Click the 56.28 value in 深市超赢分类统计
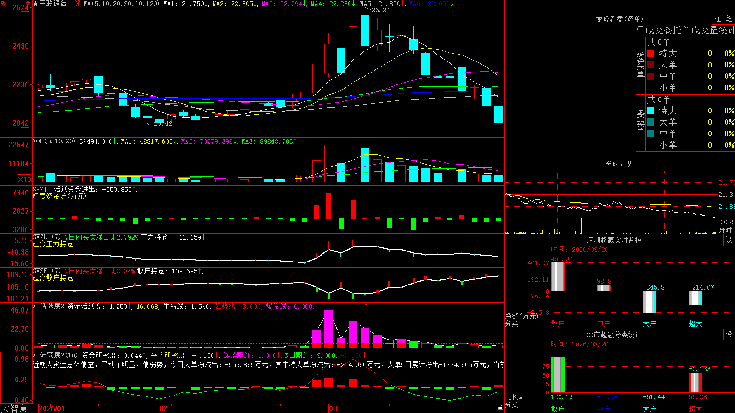 (x=697, y=397)
